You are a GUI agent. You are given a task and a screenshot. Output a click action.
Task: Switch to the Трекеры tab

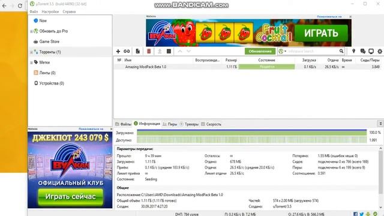(189, 124)
